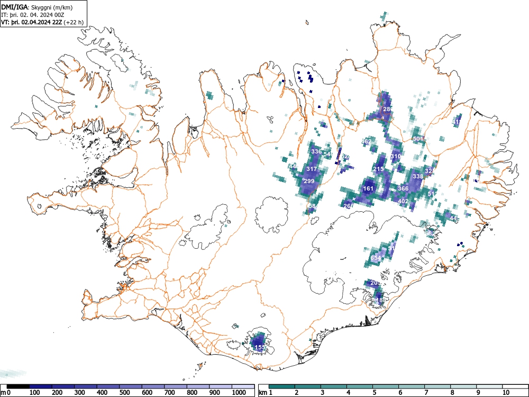The height and width of the screenshot is (397, 529).
Task: Click the 500–600 m purple legend swatch
Action: [131, 386]
